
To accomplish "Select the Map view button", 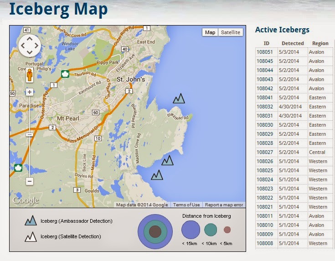I will pos(210,32).
